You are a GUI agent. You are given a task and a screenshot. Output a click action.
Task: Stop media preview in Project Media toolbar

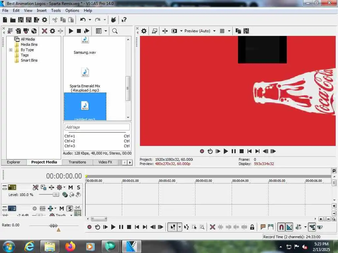coord(79,31)
